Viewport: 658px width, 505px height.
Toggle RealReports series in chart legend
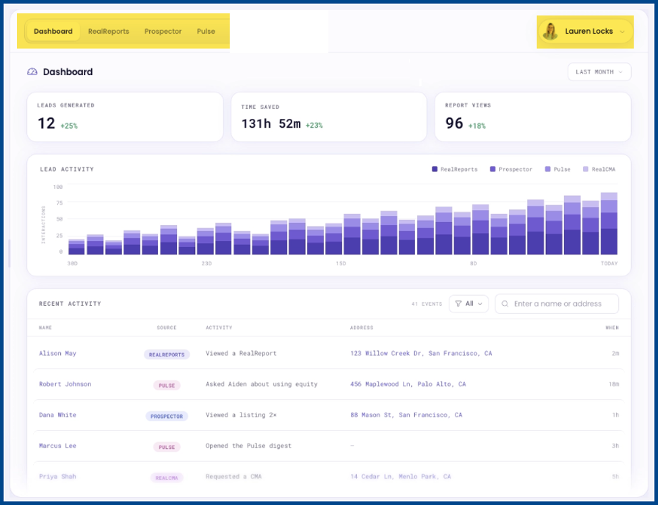(454, 169)
